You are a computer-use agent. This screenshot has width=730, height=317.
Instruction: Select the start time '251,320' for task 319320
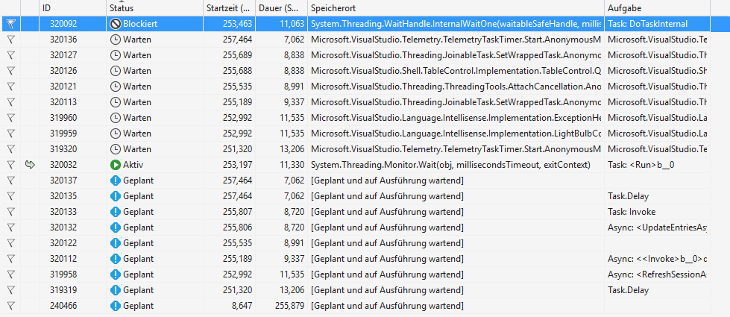[229, 149]
